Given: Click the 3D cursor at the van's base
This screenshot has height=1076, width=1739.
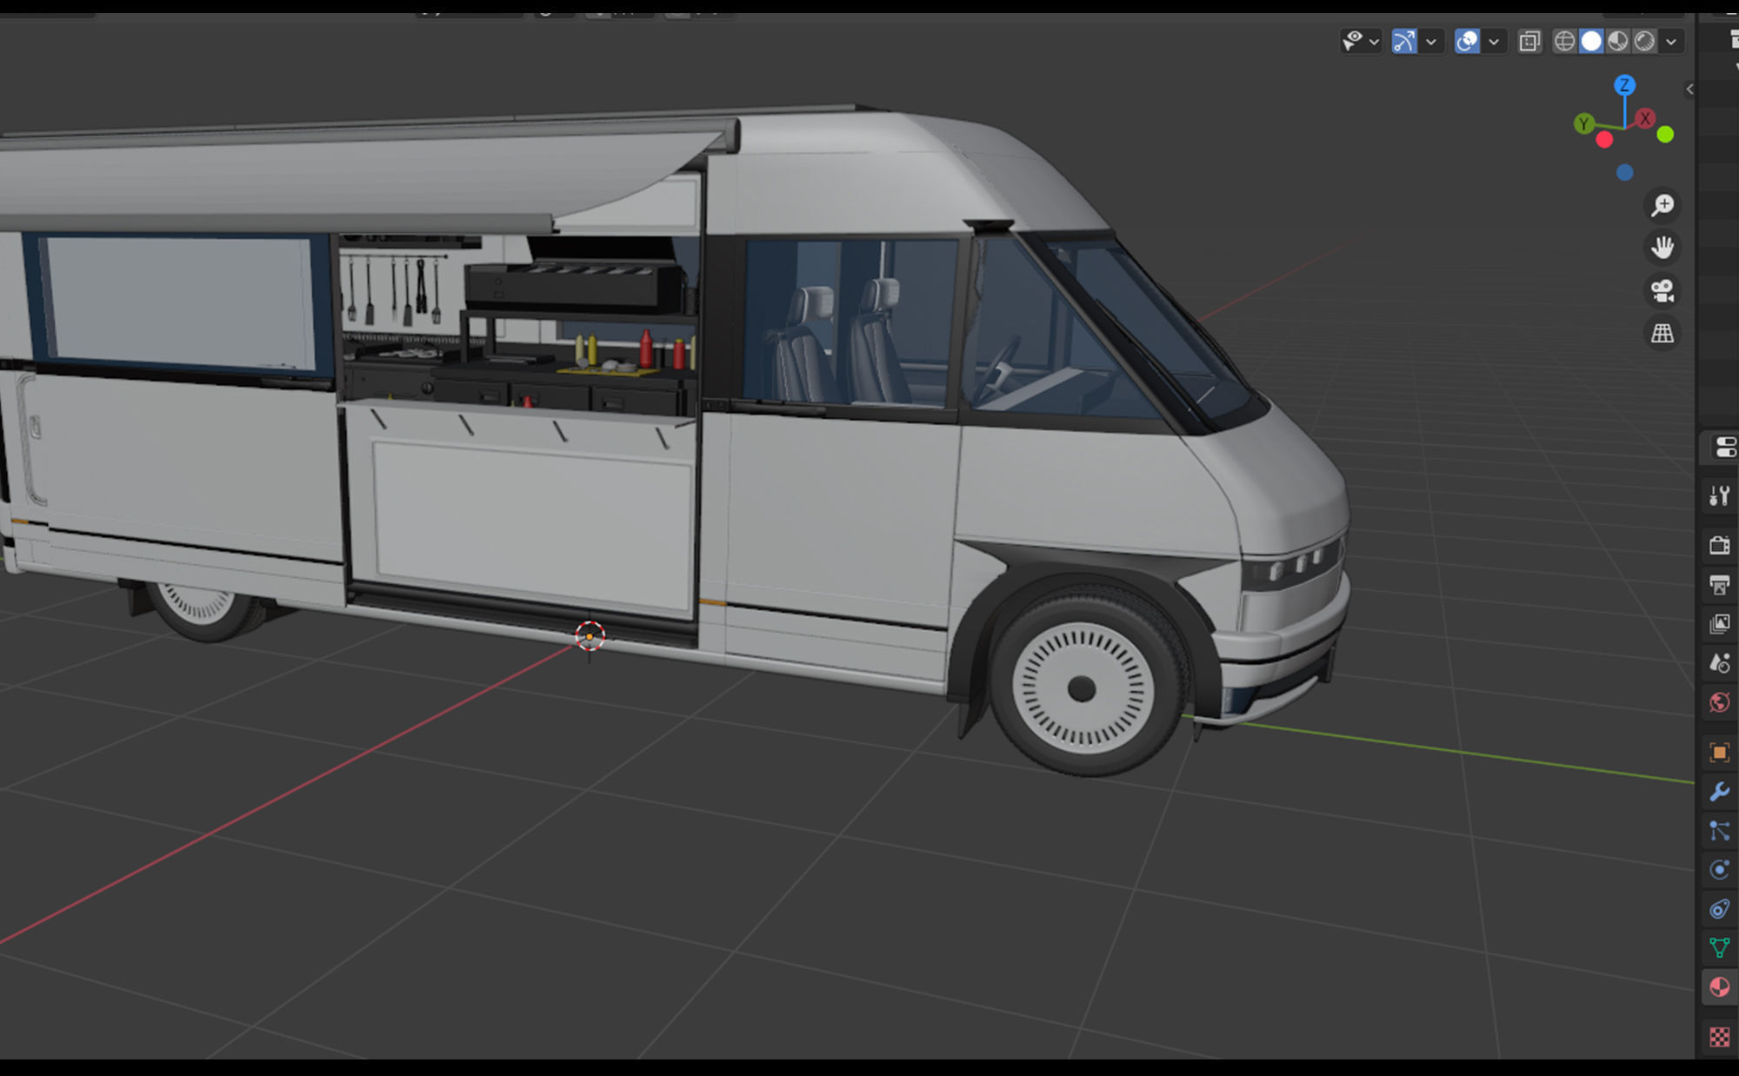Looking at the screenshot, I should 590,637.
